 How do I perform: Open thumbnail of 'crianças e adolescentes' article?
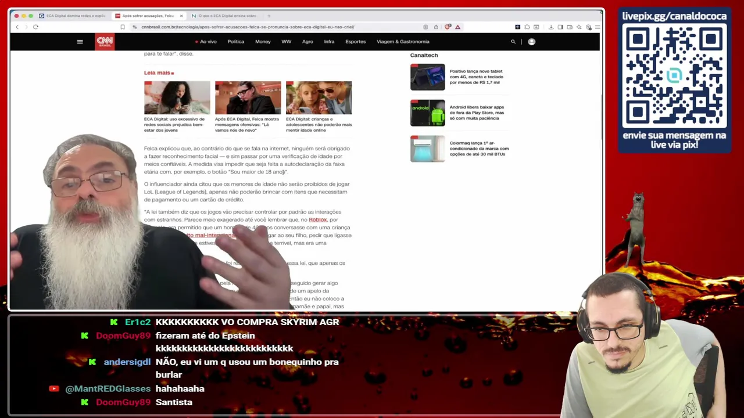[319, 98]
